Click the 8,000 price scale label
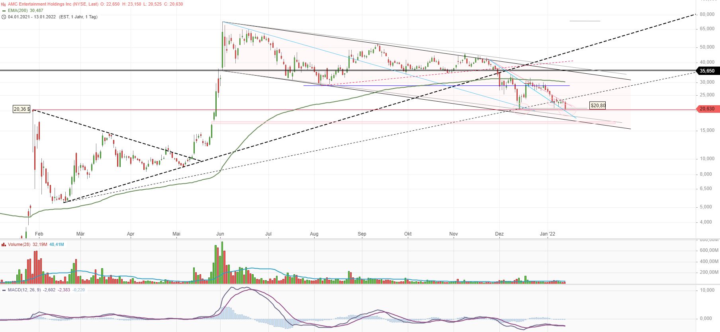Screen dimensions: 720x332 coord(706,174)
